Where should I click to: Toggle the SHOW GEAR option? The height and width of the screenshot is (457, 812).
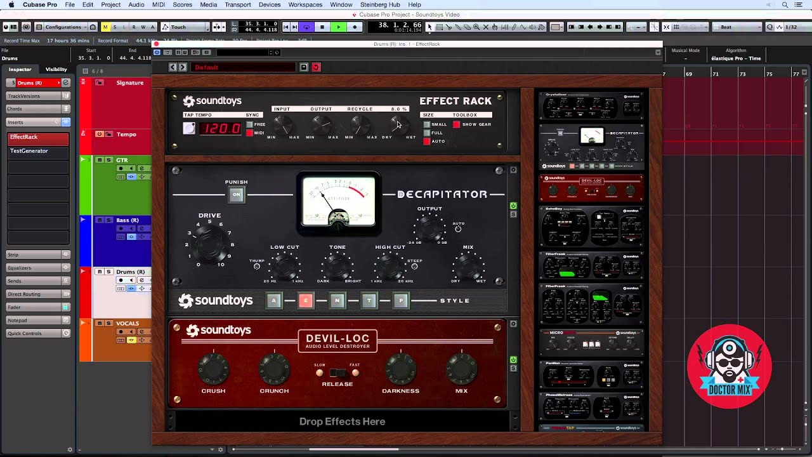(456, 124)
